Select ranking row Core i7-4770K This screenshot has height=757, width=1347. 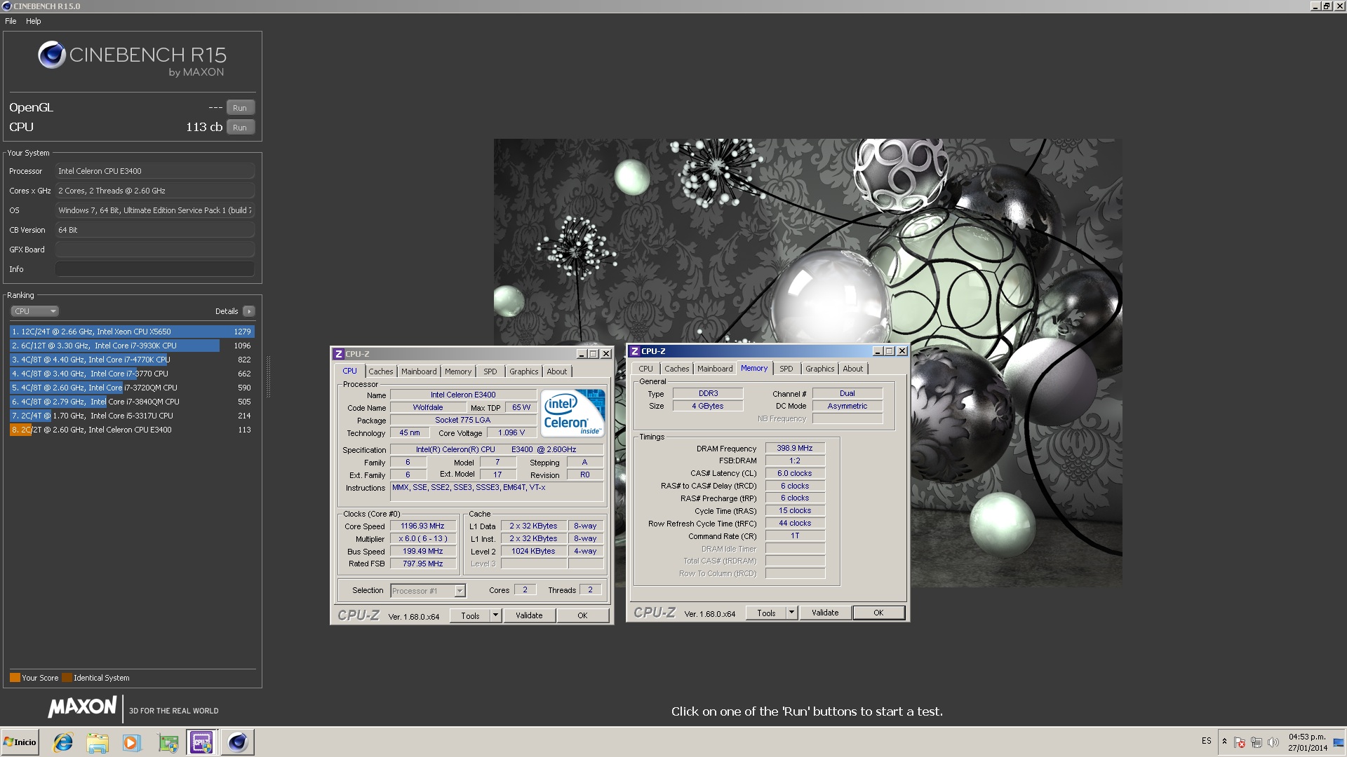[x=132, y=360]
